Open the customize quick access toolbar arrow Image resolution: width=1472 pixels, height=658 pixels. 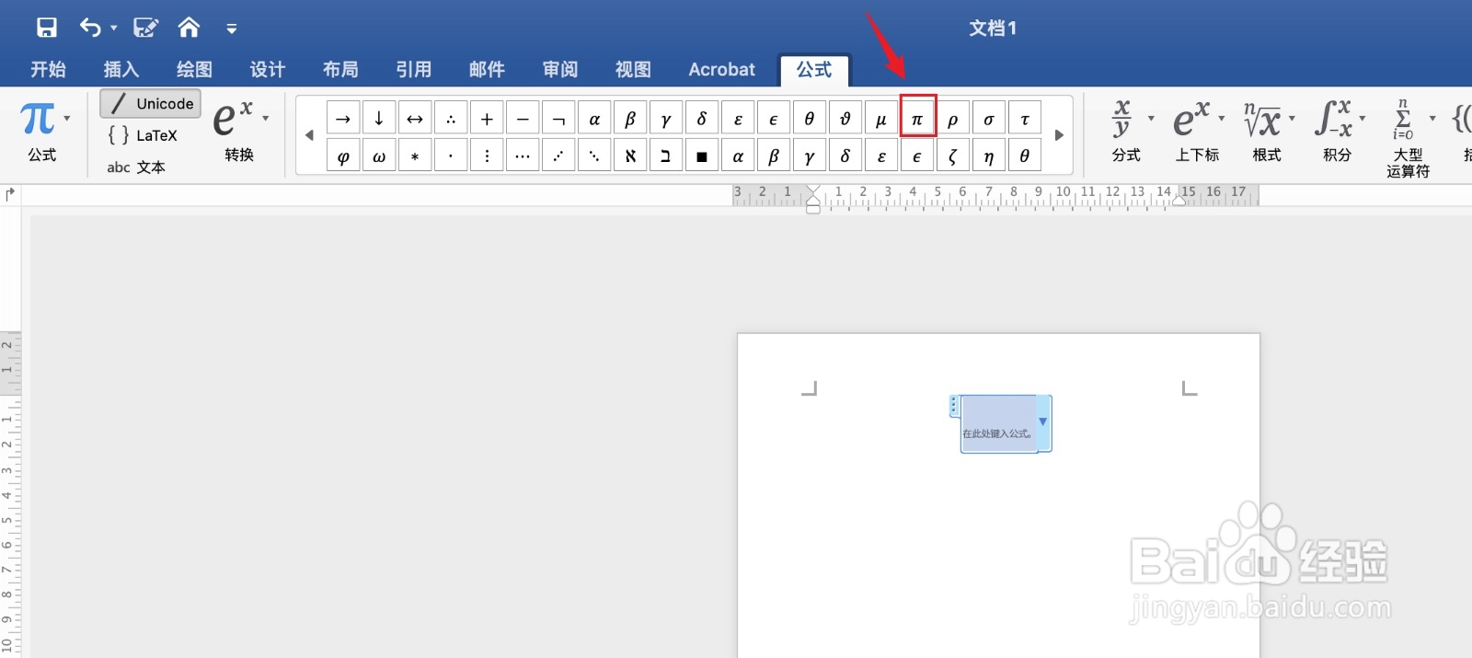coord(232,29)
